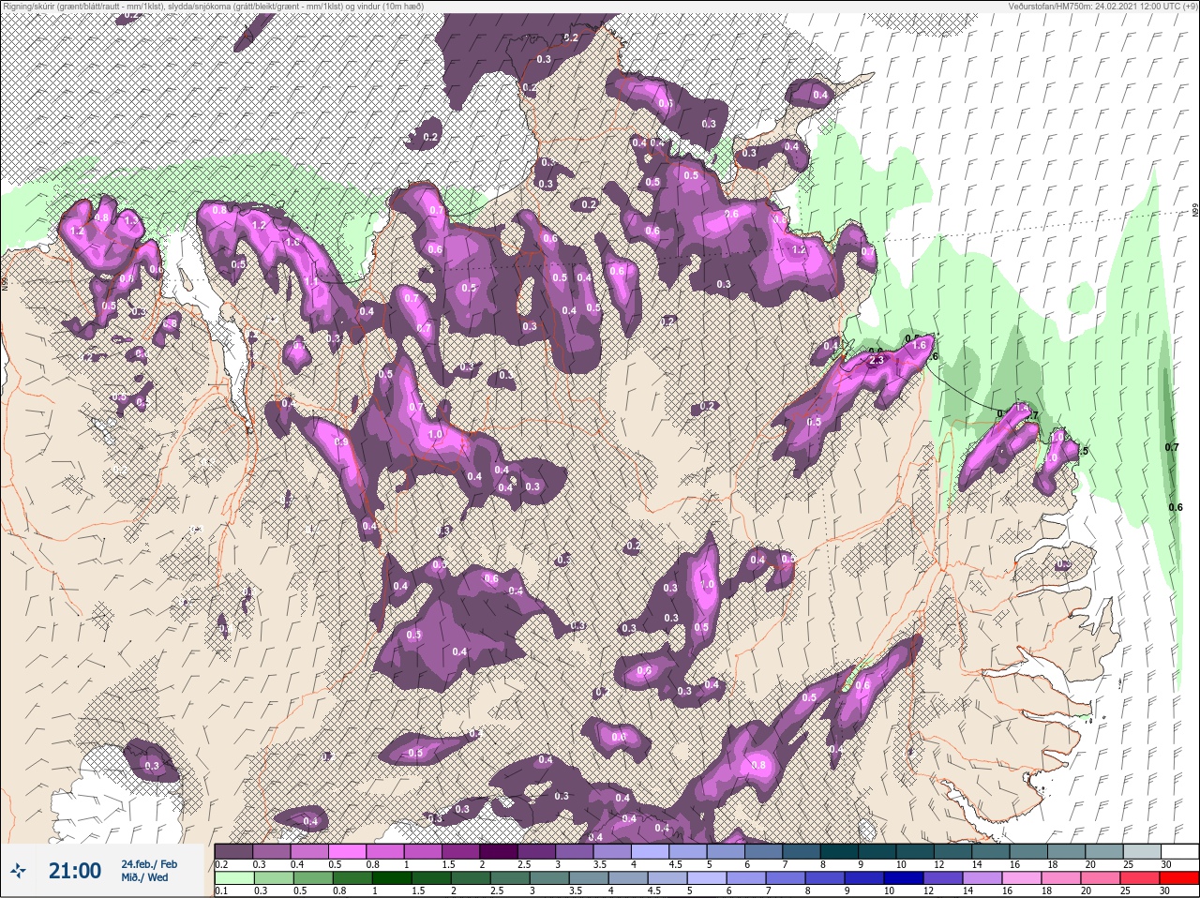Click the Veðurstofan logo icon beside 21:00

(x=19, y=871)
